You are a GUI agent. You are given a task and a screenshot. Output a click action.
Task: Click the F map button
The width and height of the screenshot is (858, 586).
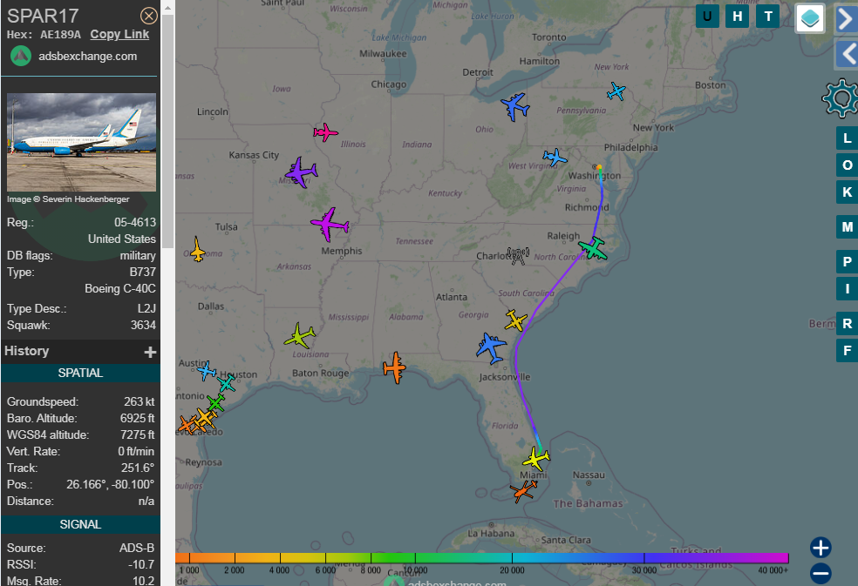pyautogui.click(x=847, y=350)
